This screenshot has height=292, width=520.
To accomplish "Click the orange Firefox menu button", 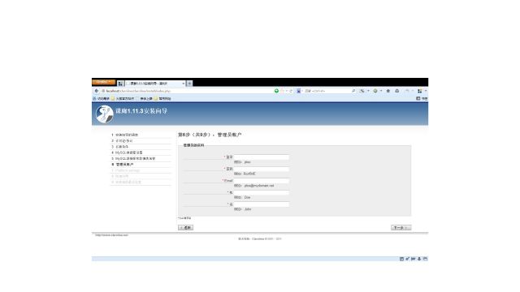I will click(103, 82).
